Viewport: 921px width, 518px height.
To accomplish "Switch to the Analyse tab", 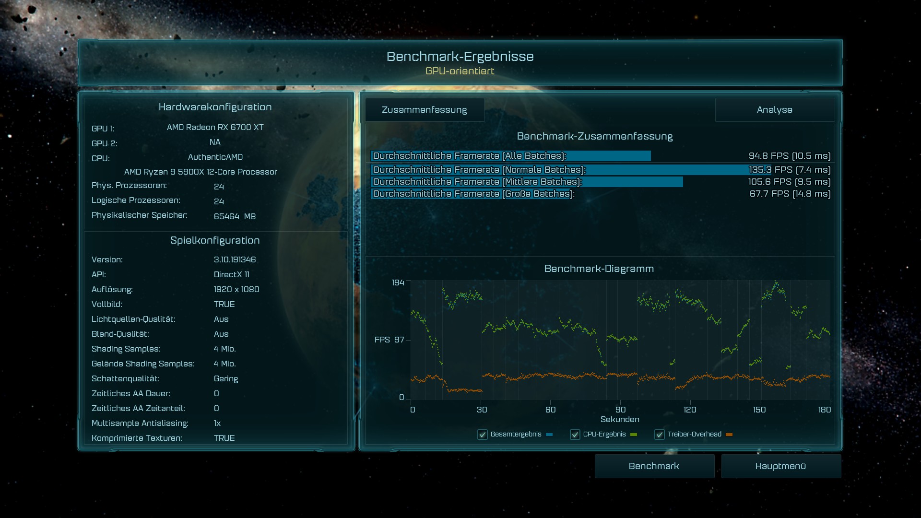I will click(774, 110).
